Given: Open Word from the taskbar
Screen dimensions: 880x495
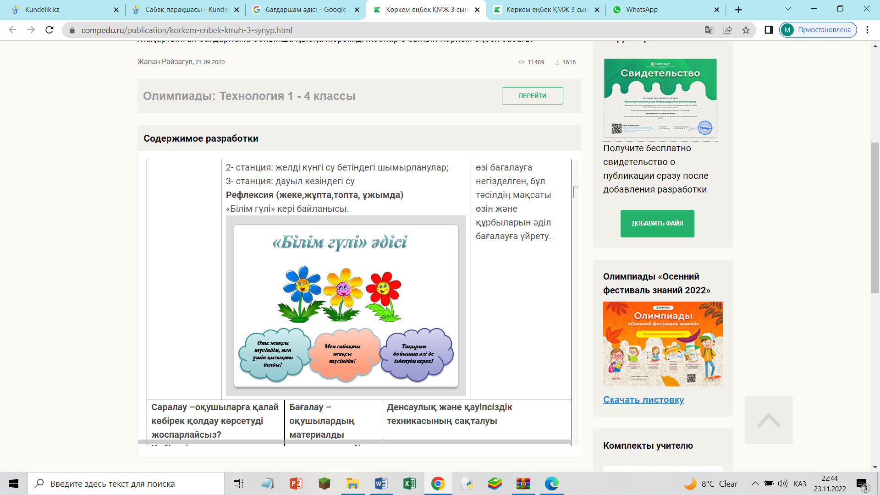Looking at the screenshot, I should pos(381,484).
